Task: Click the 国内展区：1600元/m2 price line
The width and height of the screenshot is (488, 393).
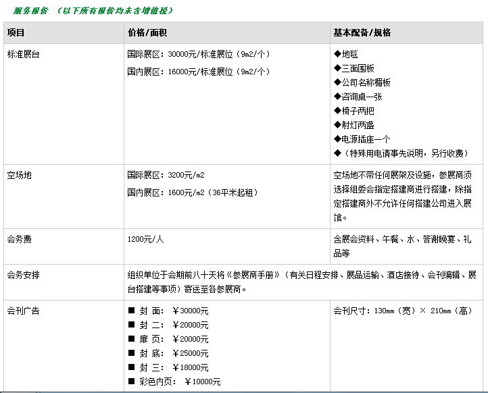Action: 193,192
